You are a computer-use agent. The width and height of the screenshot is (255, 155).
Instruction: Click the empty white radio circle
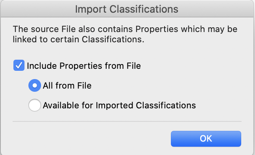pyautogui.click(x=34, y=105)
